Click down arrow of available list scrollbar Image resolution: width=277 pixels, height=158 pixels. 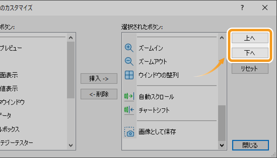click(71, 145)
